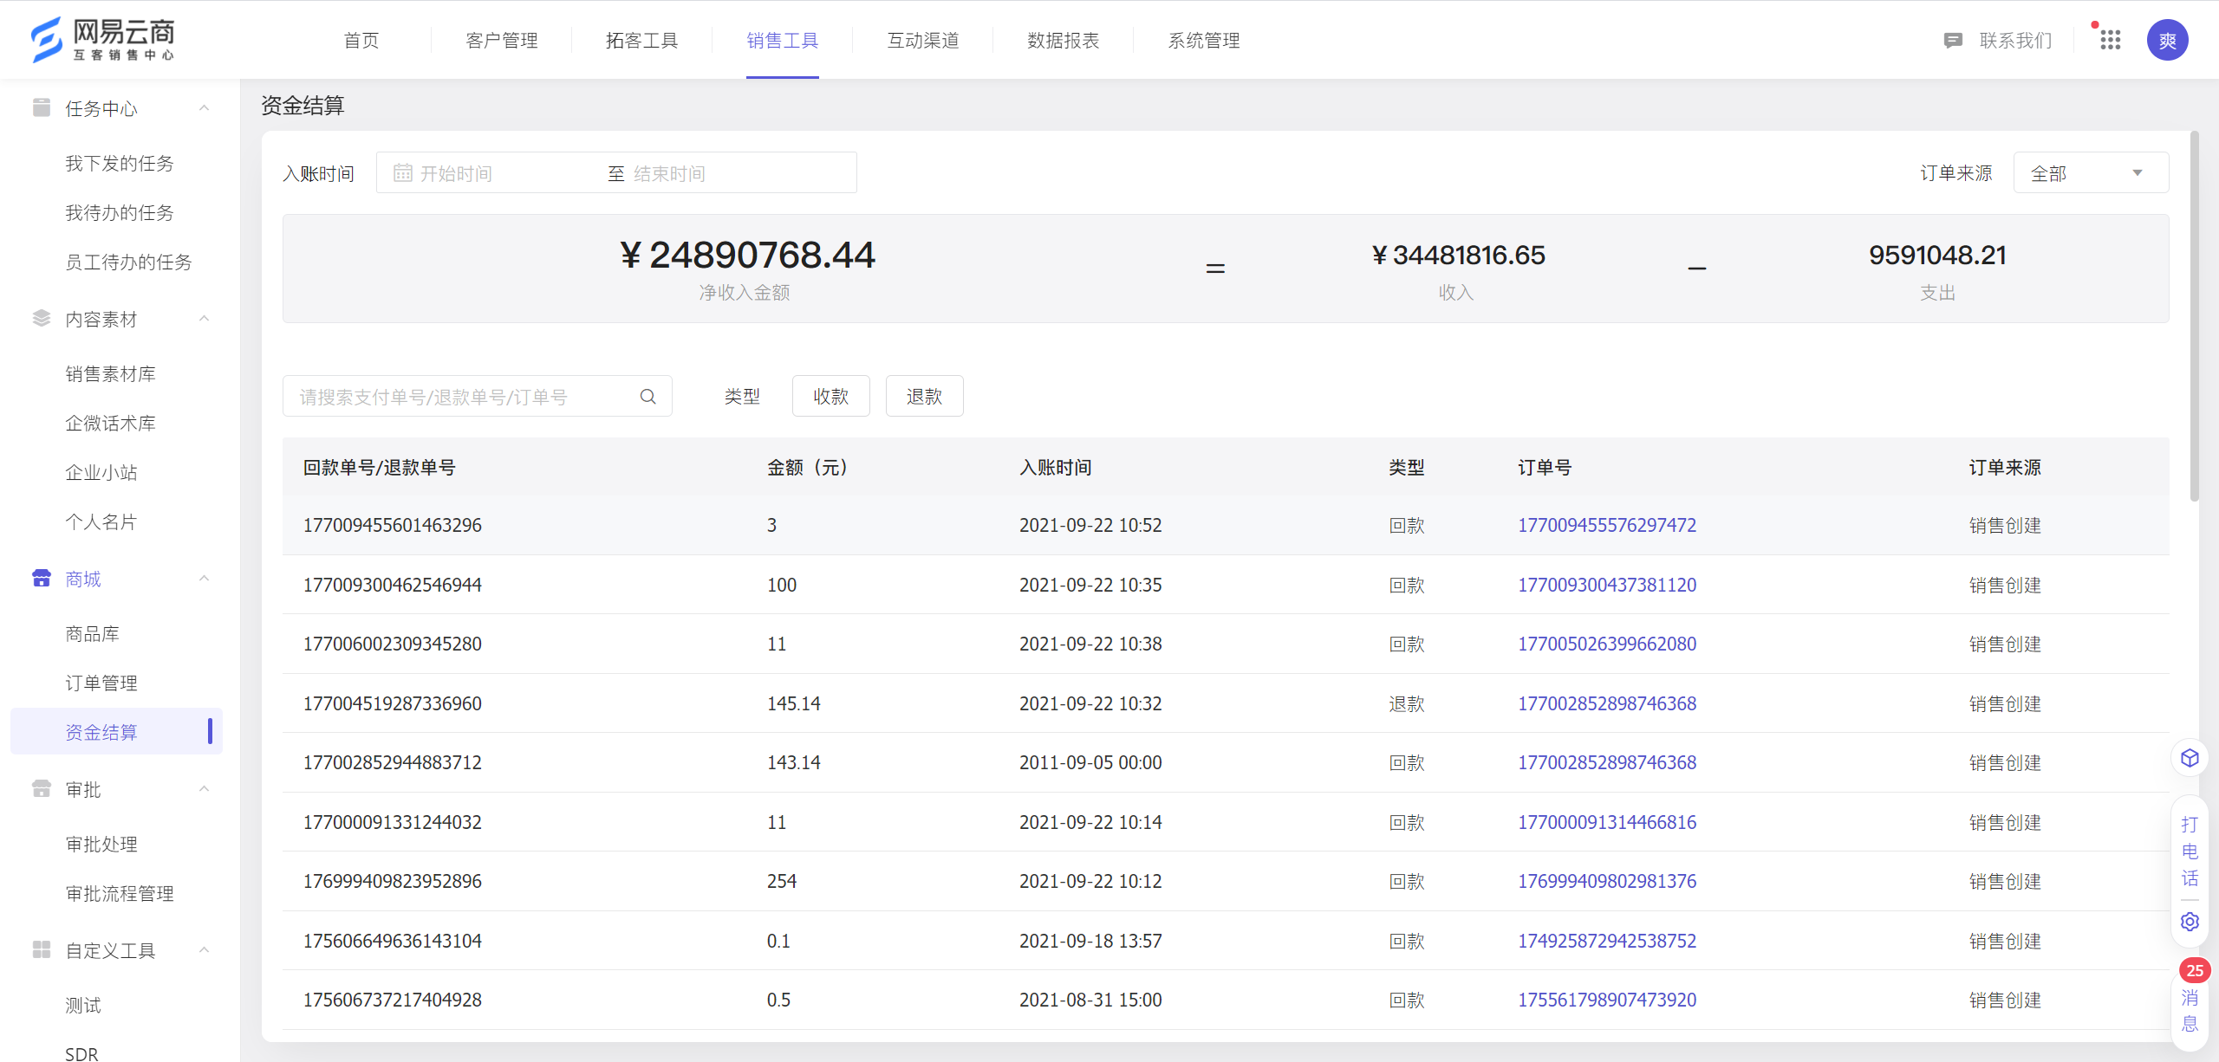Open order 177009455576297472
This screenshot has width=2219, height=1062.
click(1606, 525)
